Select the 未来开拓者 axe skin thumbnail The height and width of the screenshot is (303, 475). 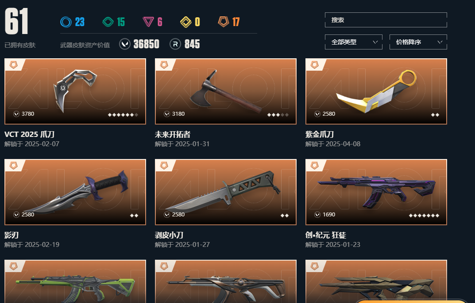click(226, 91)
